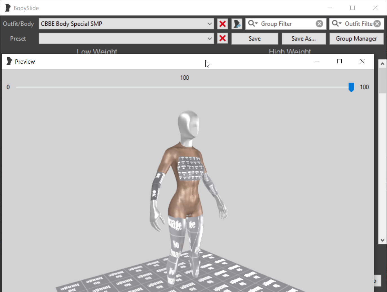
Task: Save the current preset
Action: coord(255,39)
